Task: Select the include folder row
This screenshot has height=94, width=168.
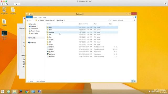Action: pyautogui.click(x=82, y=32)
